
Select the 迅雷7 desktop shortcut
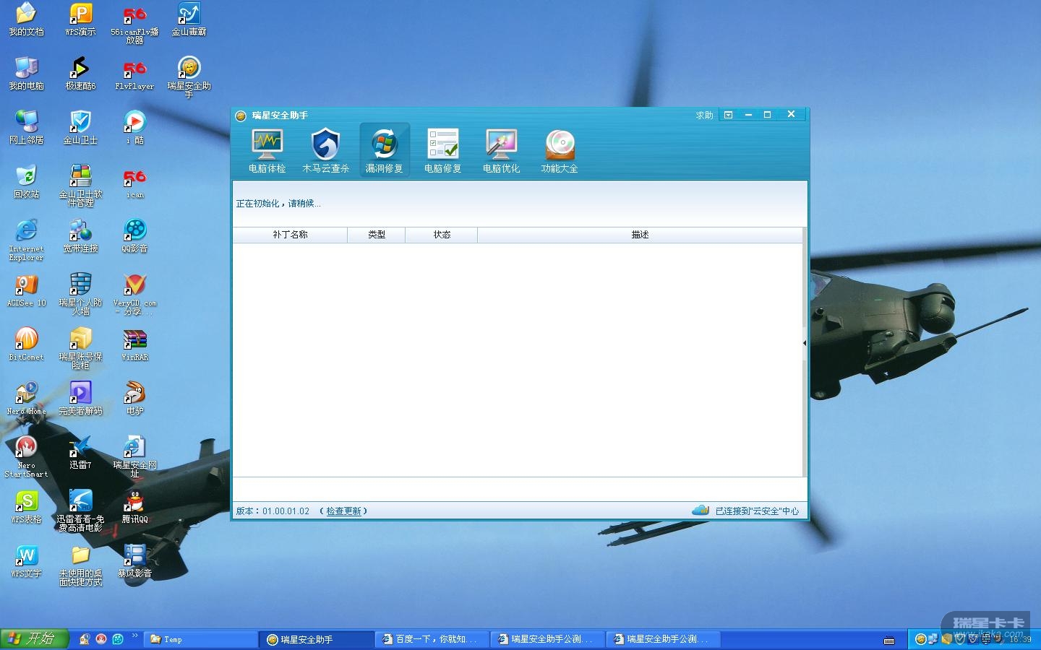point(80,453)
